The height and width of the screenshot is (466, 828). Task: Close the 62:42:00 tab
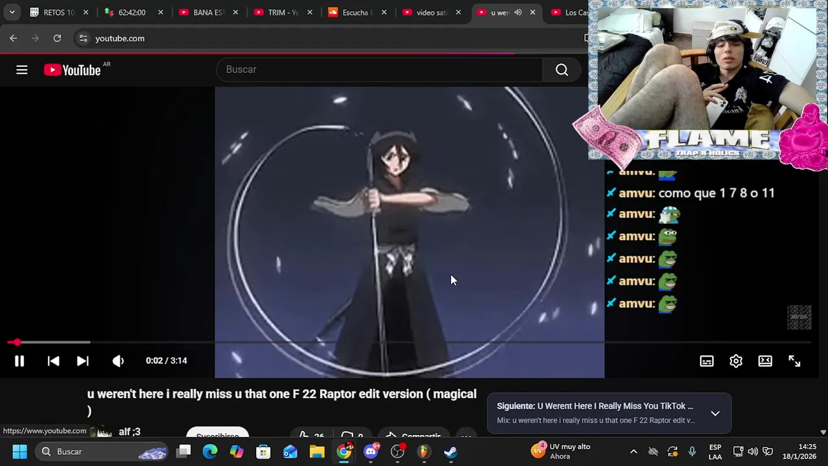160,12
